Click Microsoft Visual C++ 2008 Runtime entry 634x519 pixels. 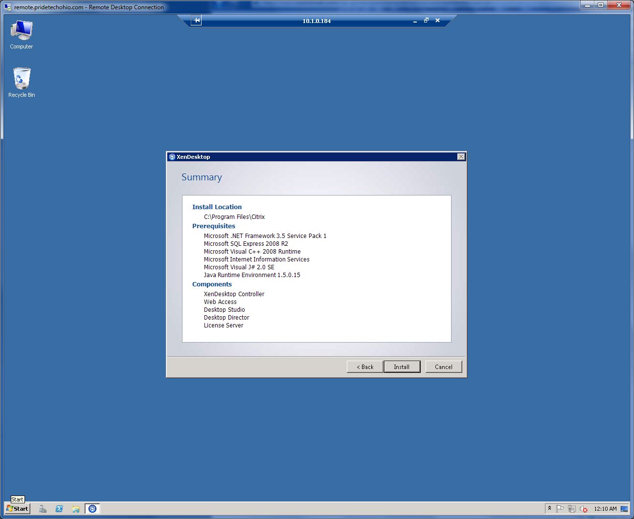coord(252,252)
